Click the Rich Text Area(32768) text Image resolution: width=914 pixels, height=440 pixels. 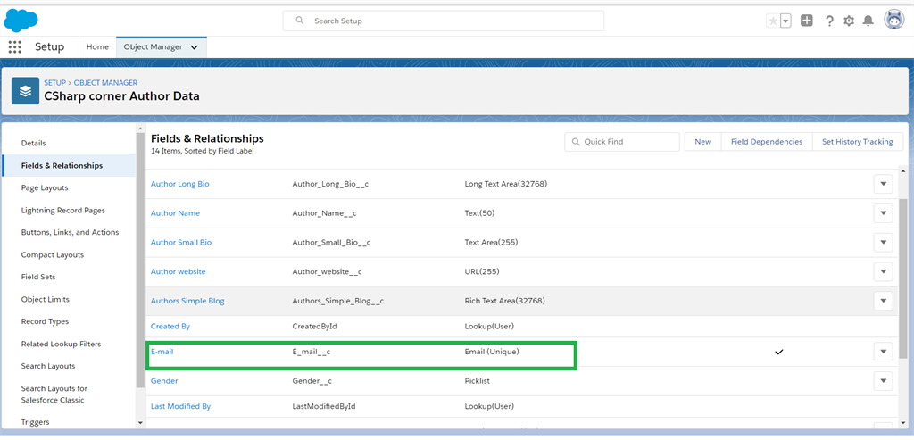pos(505,301)
